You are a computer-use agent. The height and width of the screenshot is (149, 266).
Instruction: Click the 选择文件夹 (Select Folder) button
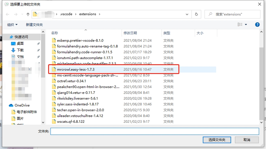coord(217,140)
